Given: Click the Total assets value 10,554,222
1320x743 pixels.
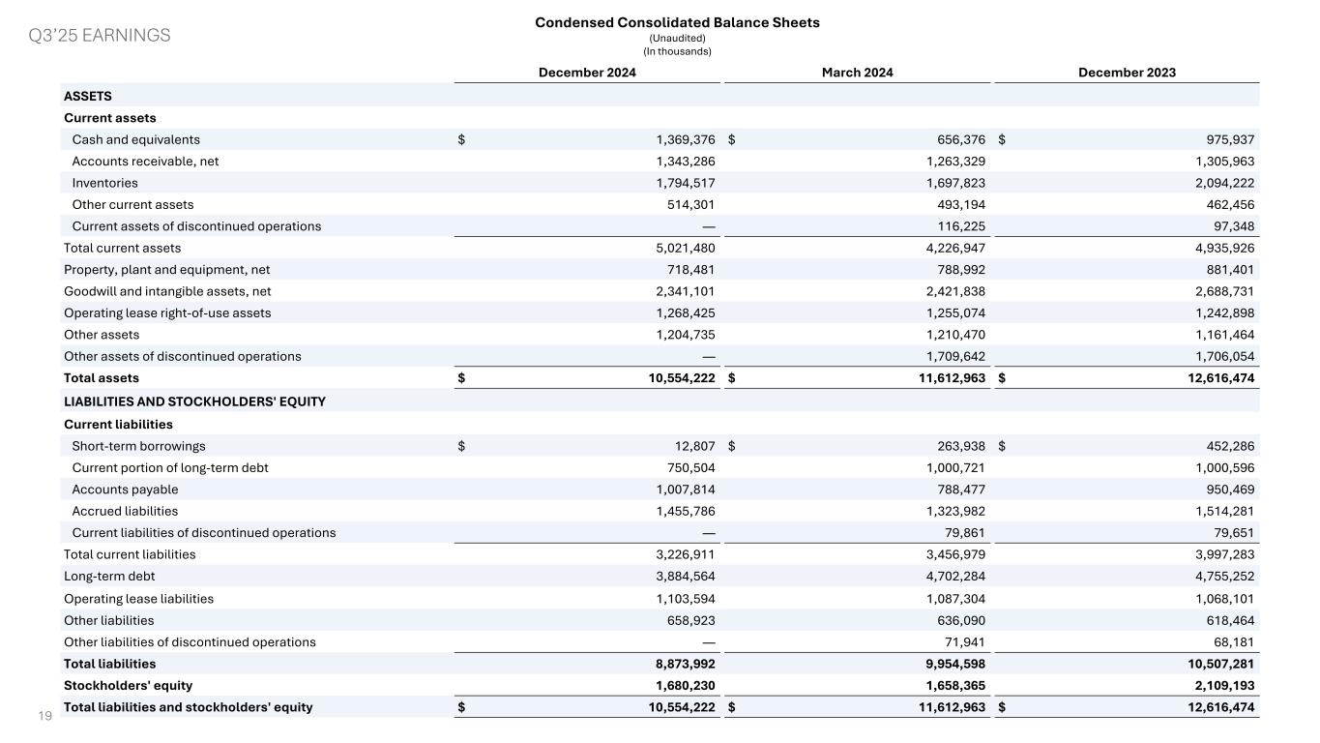Looking at the screenshot, I should pos(678,378).
